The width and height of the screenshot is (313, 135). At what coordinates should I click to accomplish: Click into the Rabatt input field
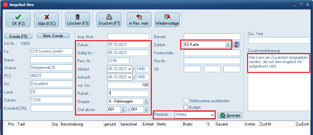click(128, 93)
